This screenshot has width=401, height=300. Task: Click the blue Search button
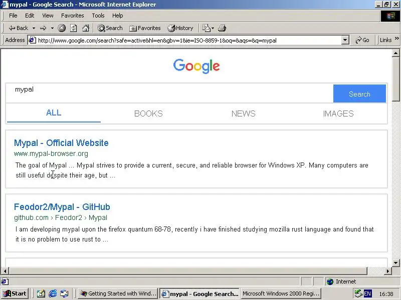coord(359,93)
